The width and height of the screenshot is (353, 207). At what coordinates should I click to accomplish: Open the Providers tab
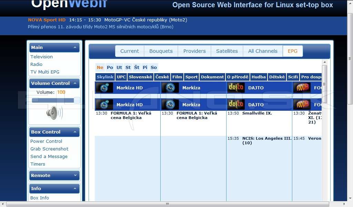tap(194, 51)
